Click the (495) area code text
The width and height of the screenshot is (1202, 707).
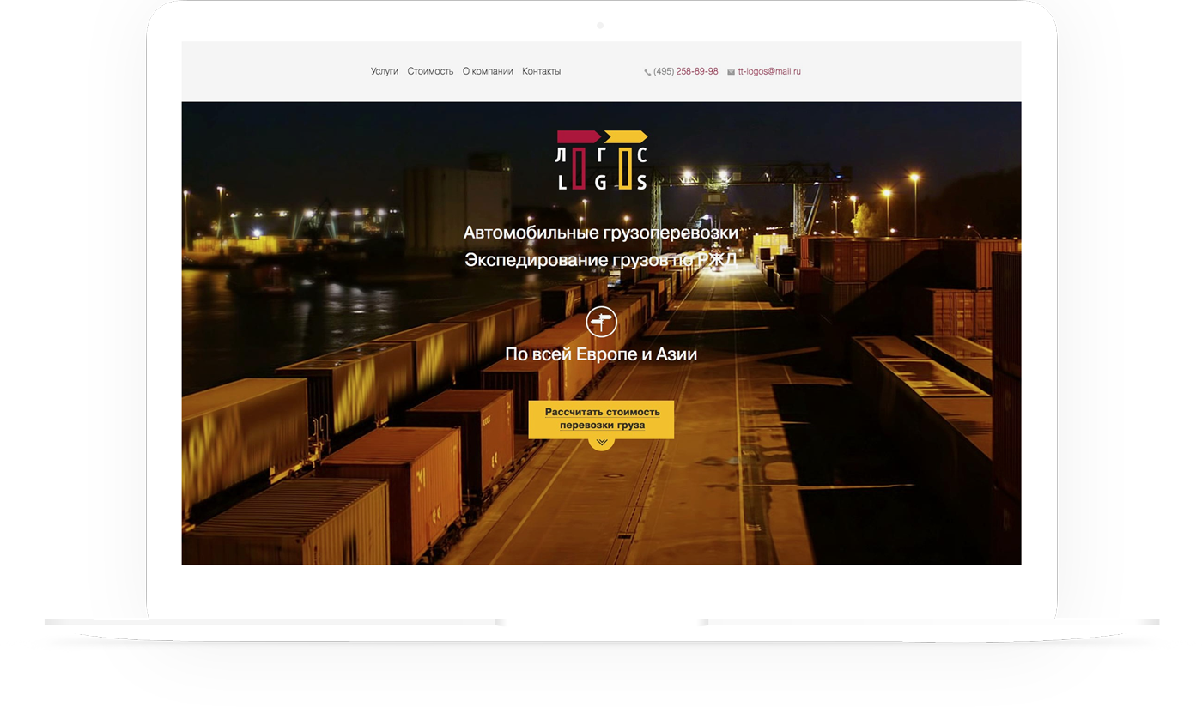point(664,72)
